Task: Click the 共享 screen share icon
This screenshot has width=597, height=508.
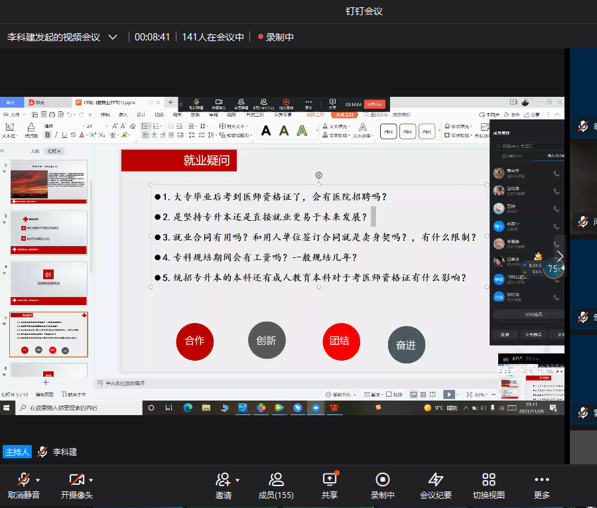Action: (329, 479)
